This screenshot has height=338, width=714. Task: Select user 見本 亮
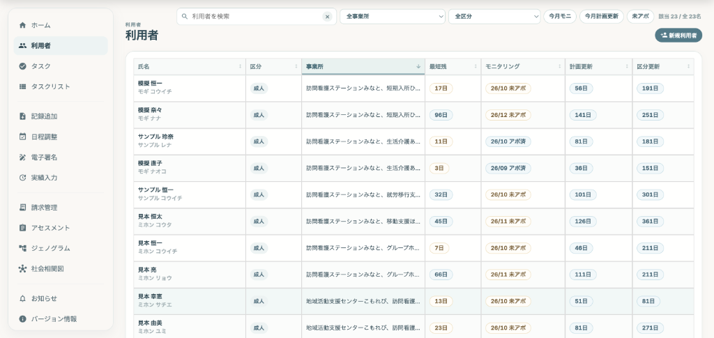pyautogui.click(x=413, y=275)
